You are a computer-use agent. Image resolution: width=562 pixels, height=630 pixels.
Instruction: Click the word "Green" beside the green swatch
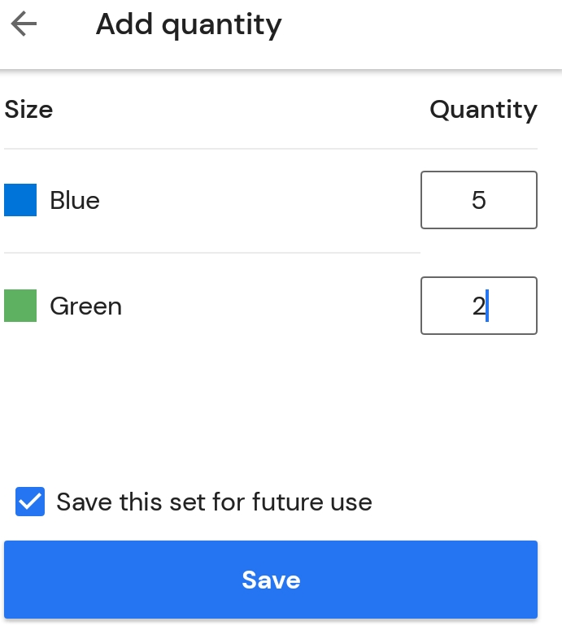pyautogui.click(x=85, y=306)
